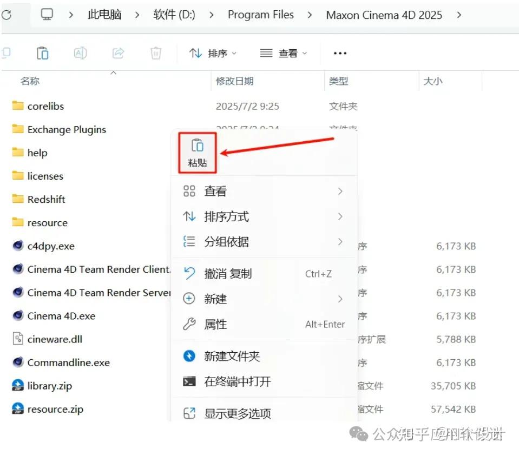Click the licenses folder icon
This screenshot has height=455, width=519.
18,175
